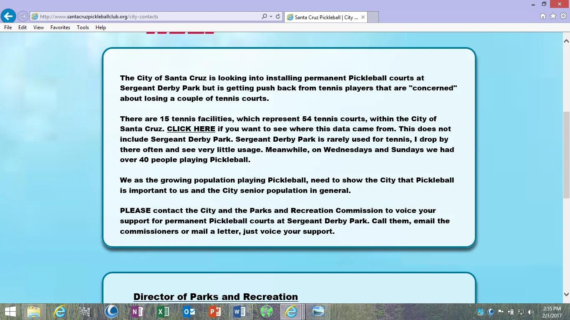The height and width of the screenshot is (320, 570).
Task: Open the Edit menu
Action: [23, 27]
